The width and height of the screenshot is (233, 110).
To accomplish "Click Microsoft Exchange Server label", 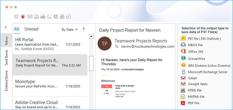I will (x=208, y=72).
